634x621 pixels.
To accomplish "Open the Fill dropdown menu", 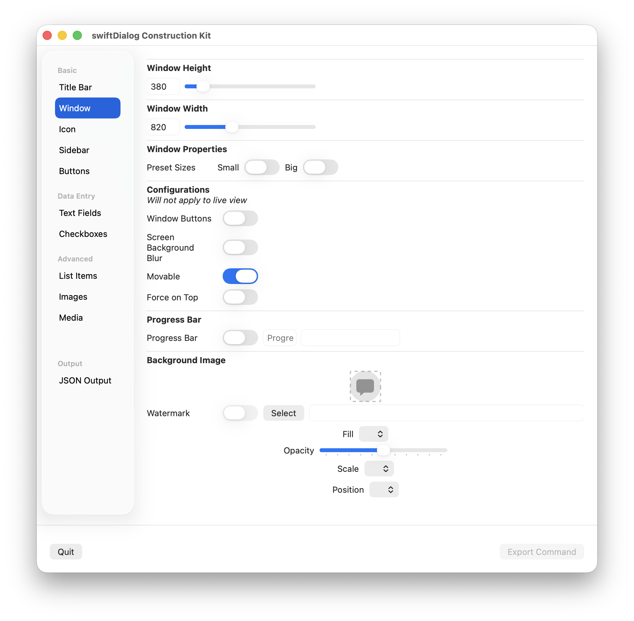I will click(373, 434).
